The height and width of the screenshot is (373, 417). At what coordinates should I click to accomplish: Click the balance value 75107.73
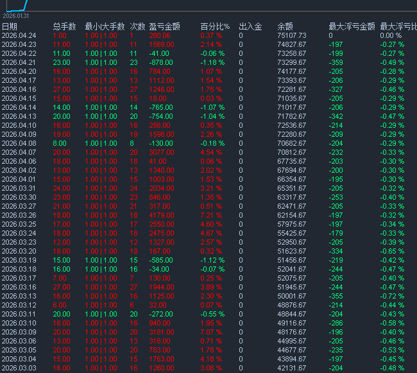(292, 35)
